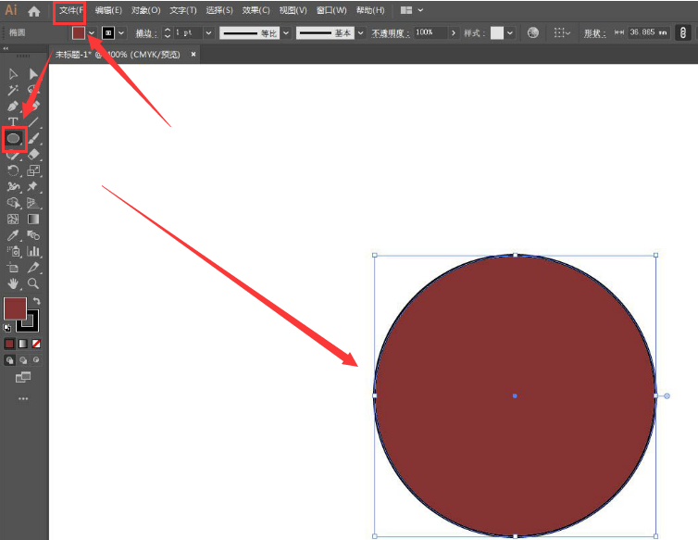Select the Puppet Warp pin tool
This screenshot has width=698, height=540.
(32, 187)
